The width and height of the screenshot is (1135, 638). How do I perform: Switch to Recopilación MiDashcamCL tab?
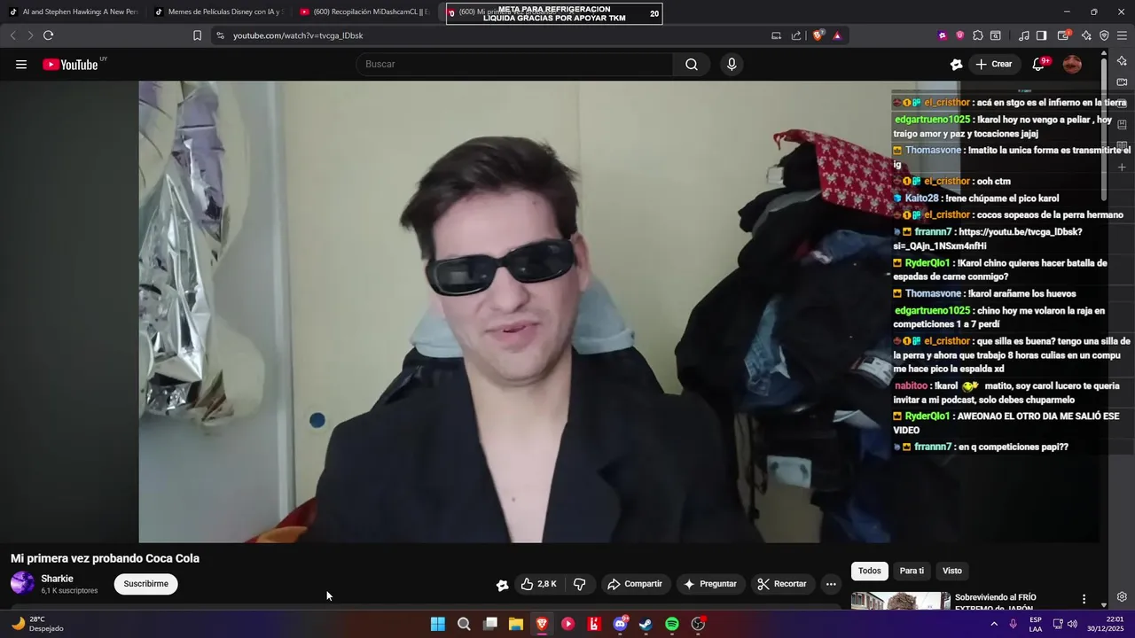point(364,12)
